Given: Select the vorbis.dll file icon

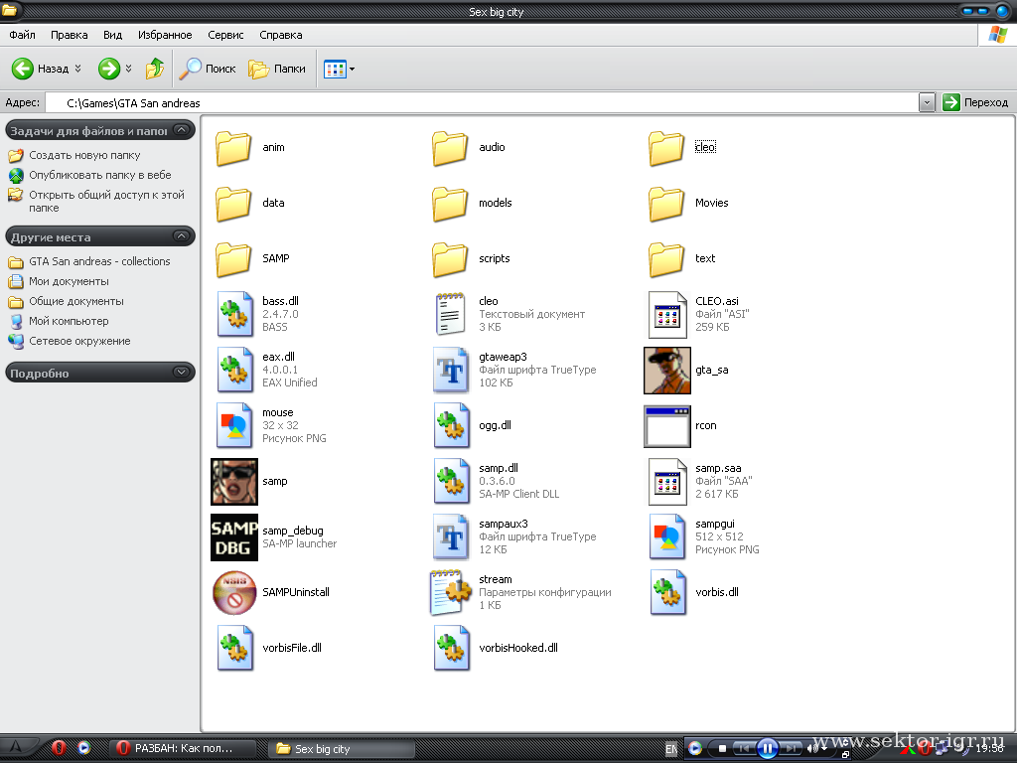Looking at the screenshot, I should point(667,592).
